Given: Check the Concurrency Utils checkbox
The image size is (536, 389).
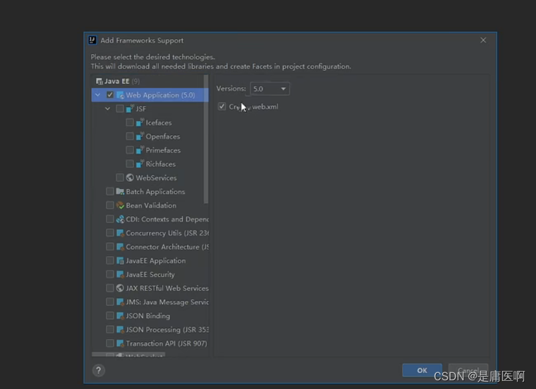Looking at the screenshot, I should [109, 233].
